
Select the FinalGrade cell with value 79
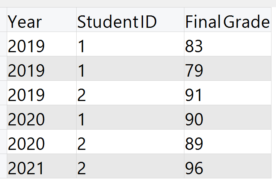228,68
